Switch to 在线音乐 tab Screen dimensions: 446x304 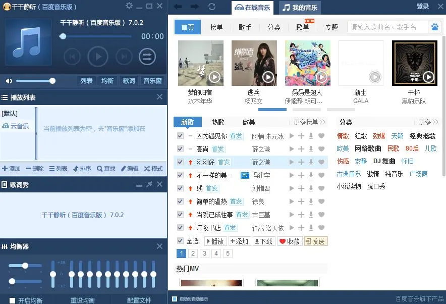[x=252, y=8]
